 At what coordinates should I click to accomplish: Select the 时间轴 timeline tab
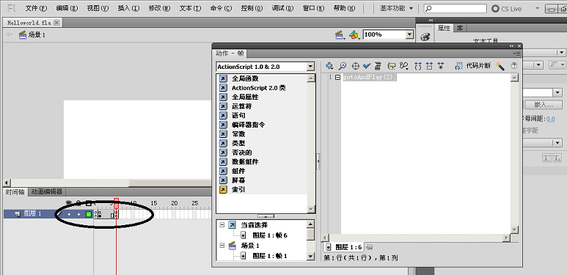pyautogui.click(x=15, y=192)
